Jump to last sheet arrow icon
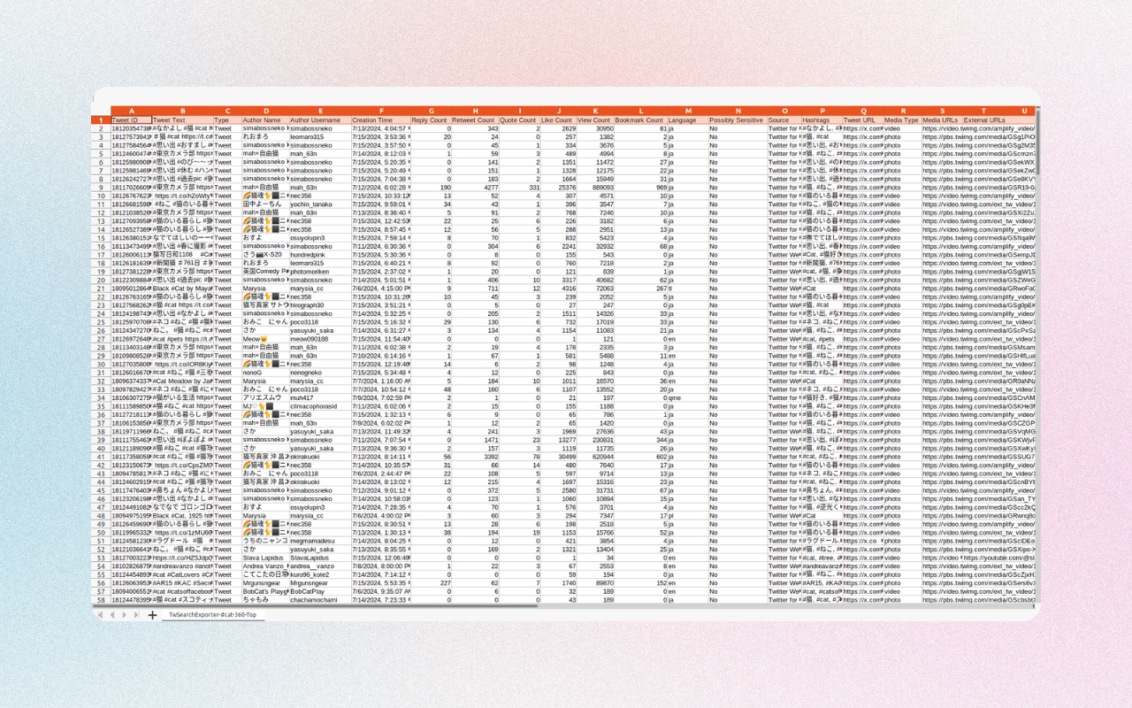 pyautogui.click(x=137, y=614)
